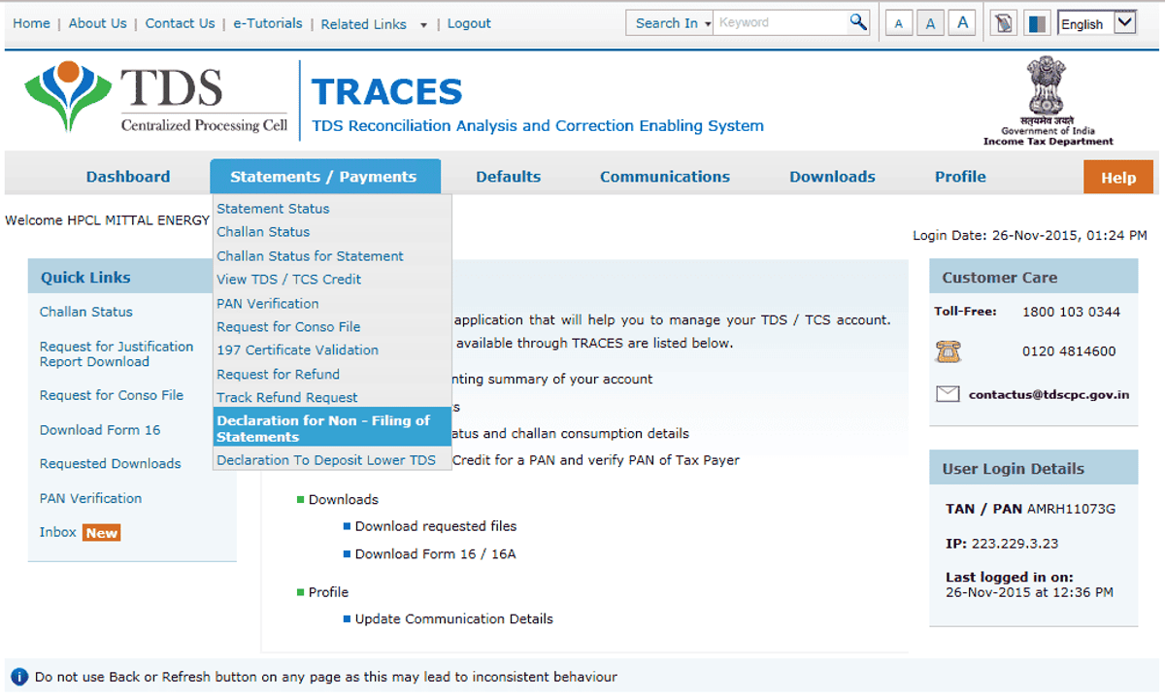This screenshot has width=1165, height=700.
Task: Open the Inbox quick link
Action: [x=58, y=532]
